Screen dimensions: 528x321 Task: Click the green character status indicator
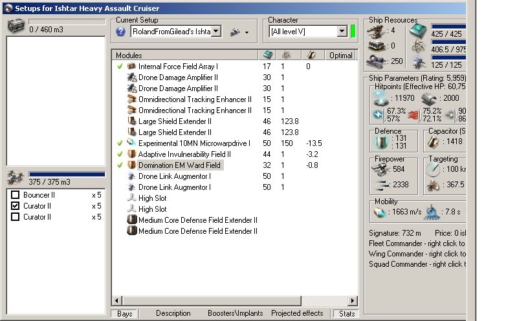click(x=353, y=31)
